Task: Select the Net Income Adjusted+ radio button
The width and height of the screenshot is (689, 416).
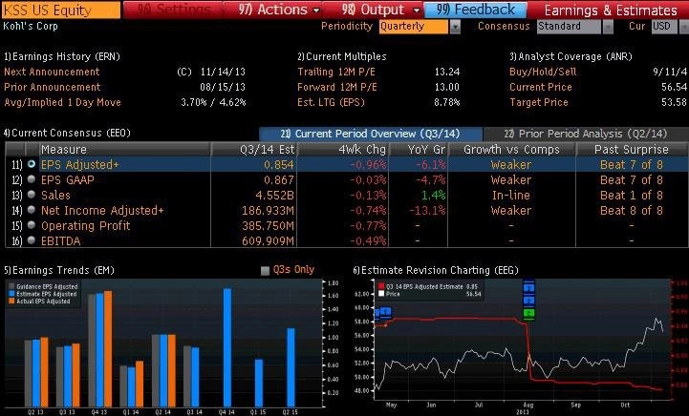Action: [32, 210]
